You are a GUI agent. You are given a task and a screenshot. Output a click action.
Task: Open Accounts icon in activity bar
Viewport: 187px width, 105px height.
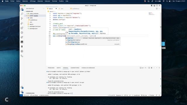(22, 87)
